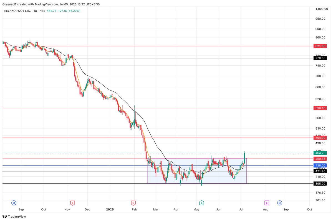The image size is (333, 221).
Task: Click the 421.90 black price label
Action: click(x=320, y=171)
